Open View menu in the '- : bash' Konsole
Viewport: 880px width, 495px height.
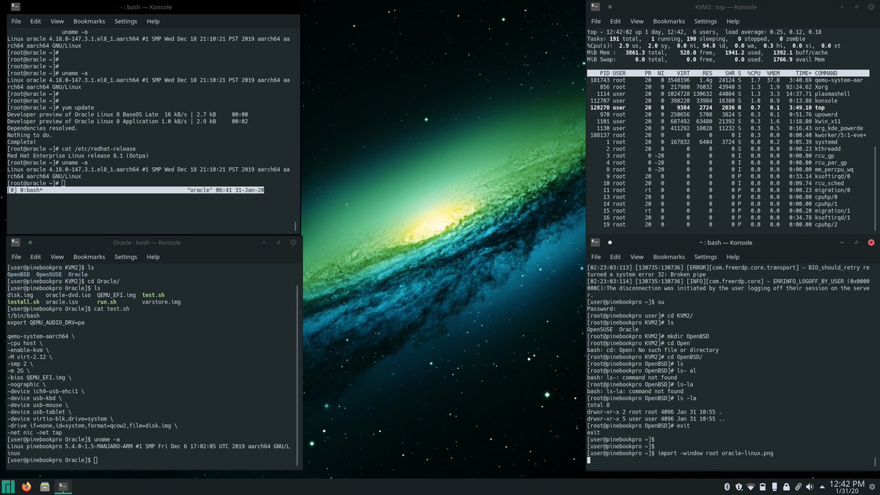click(57, 21)
